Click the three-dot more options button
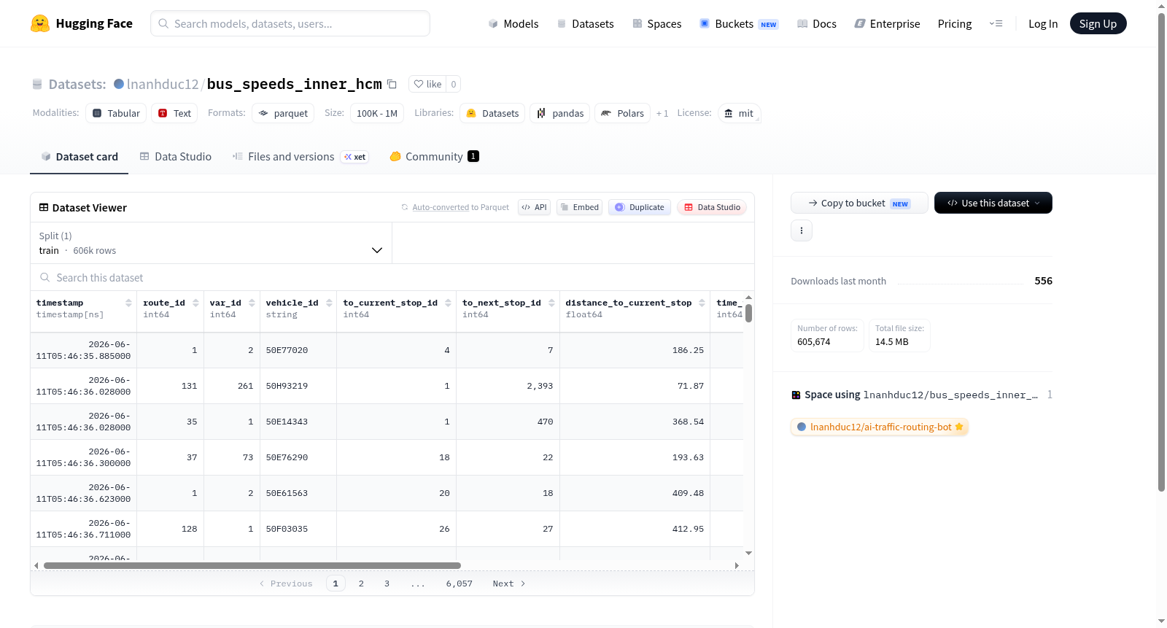The height and width of the screenshot is (628, 1167). (x=802, y=230)
